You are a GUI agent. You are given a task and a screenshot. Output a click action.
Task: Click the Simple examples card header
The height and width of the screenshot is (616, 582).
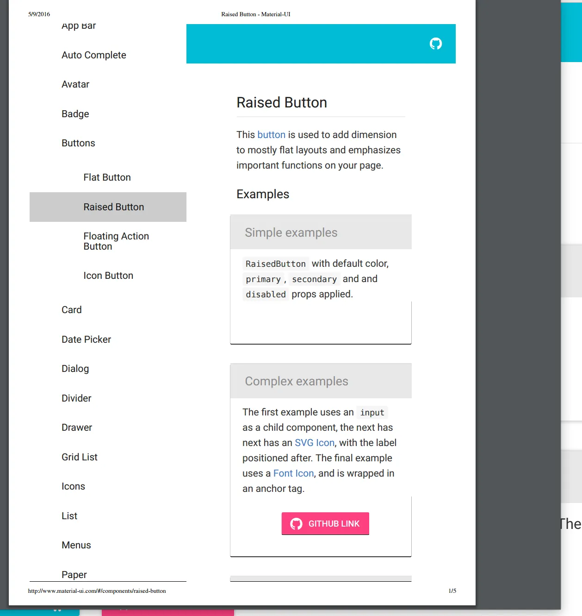321,233
